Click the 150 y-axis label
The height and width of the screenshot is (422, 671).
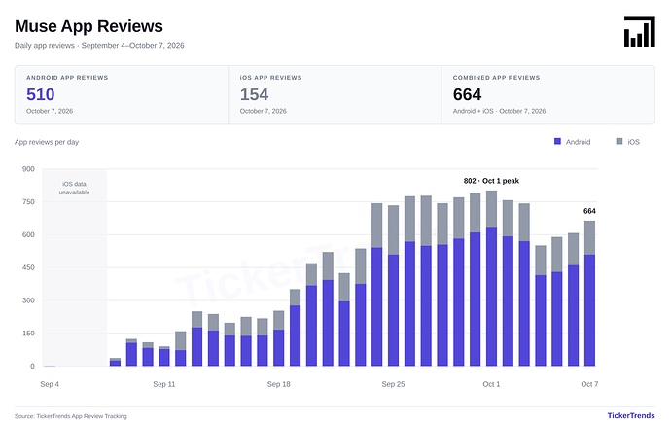[x=28, y=333]
